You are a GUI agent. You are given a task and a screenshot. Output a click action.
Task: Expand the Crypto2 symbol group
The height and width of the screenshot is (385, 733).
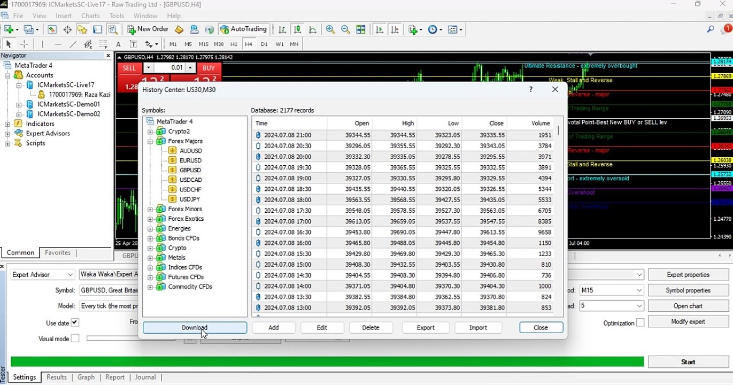150,132
